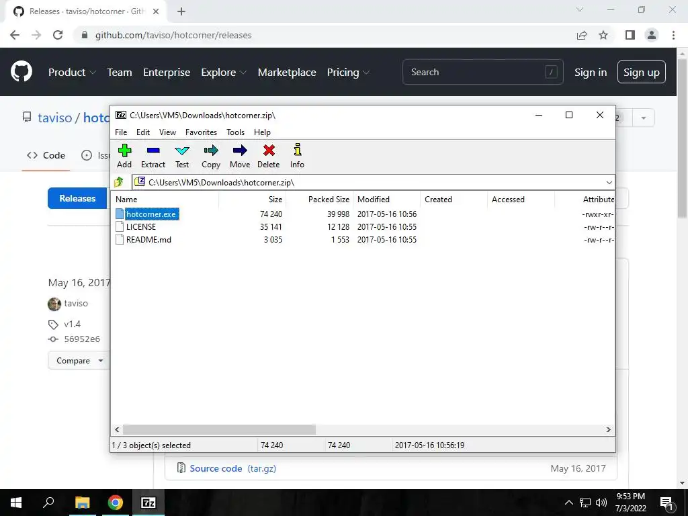688x516 pixels.
Task: Click the Sign in link
Action: click(591, 73)
